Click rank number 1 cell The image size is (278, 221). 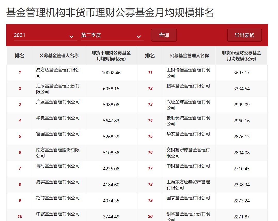[20, 73]
